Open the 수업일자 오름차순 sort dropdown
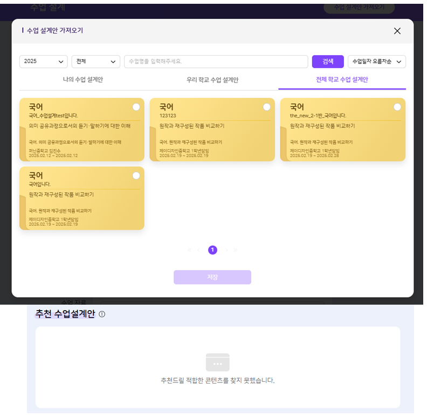Screen dimensions: 427x417 376,62
